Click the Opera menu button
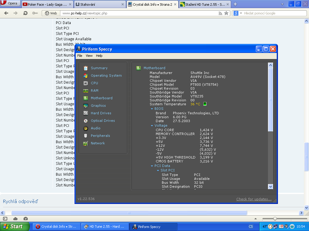309x231 pixels. [11, 3]
